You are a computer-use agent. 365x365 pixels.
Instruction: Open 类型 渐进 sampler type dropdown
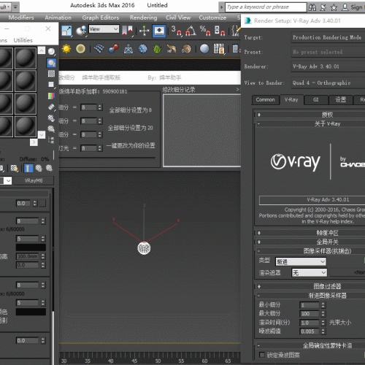(301, 261)
